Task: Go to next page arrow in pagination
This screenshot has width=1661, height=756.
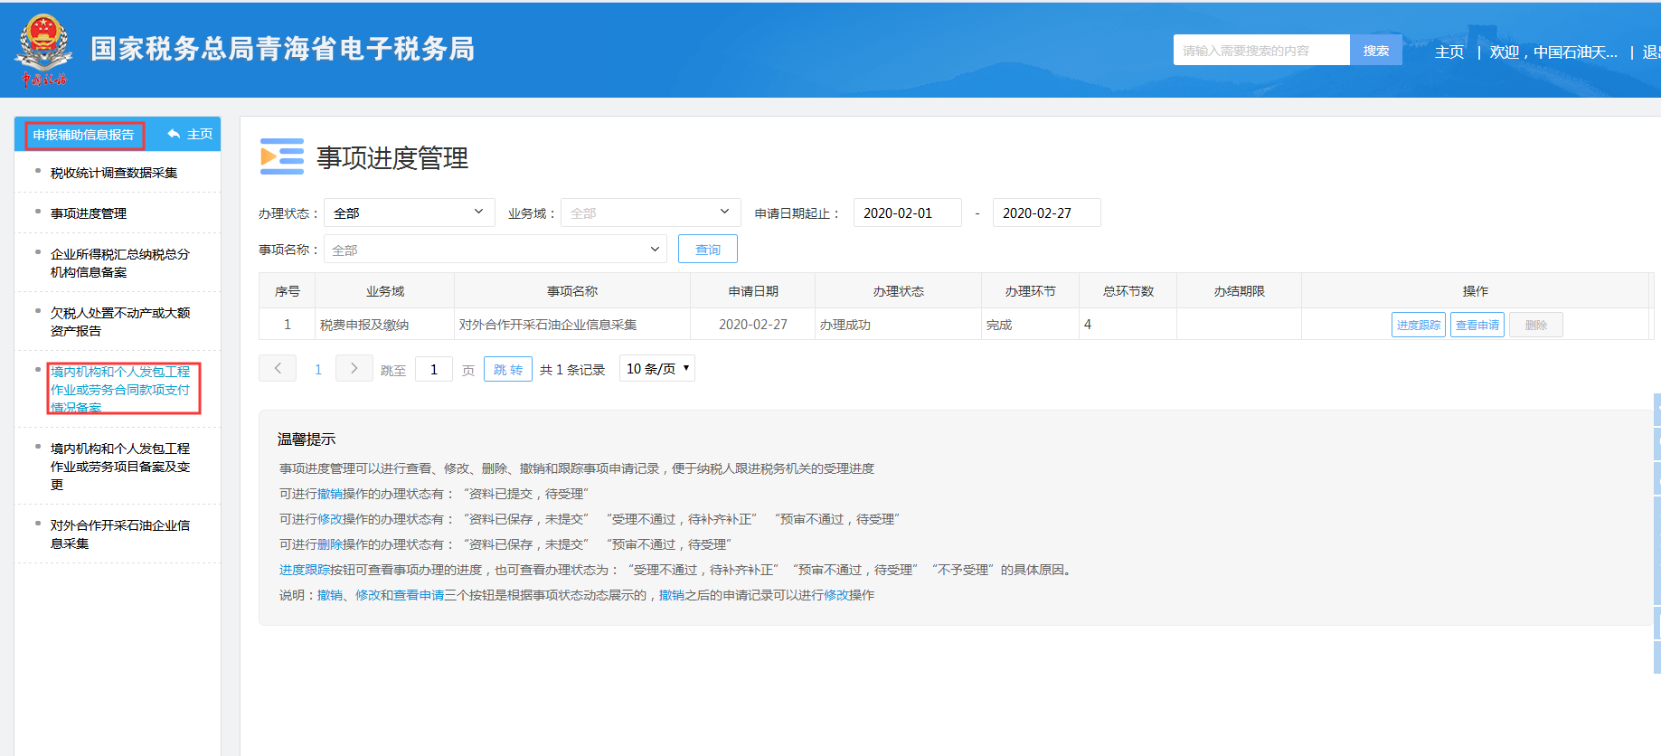Action: 354,368
